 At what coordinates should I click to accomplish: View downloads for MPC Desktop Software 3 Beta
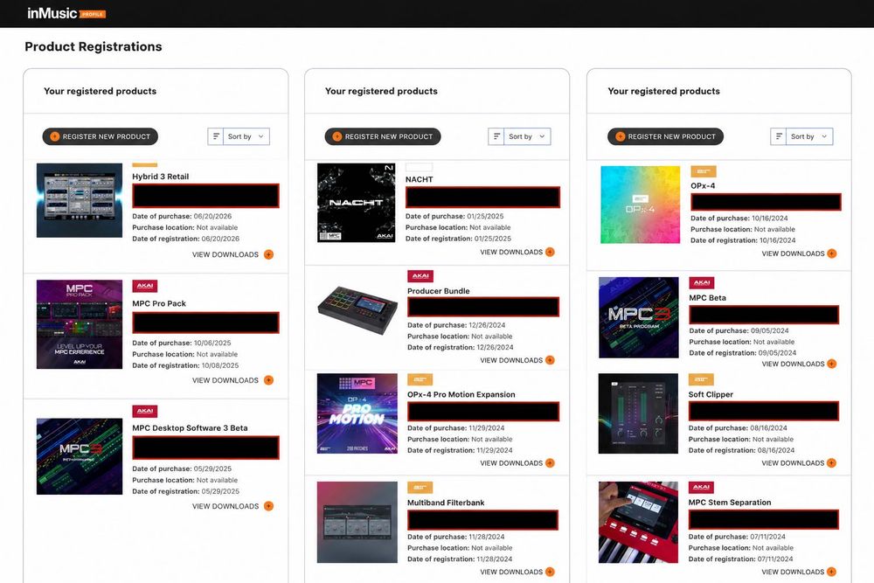coord(233,507)
